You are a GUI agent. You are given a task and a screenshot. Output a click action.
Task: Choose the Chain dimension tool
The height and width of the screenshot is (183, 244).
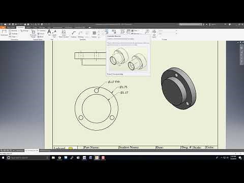tap(13, 37)
